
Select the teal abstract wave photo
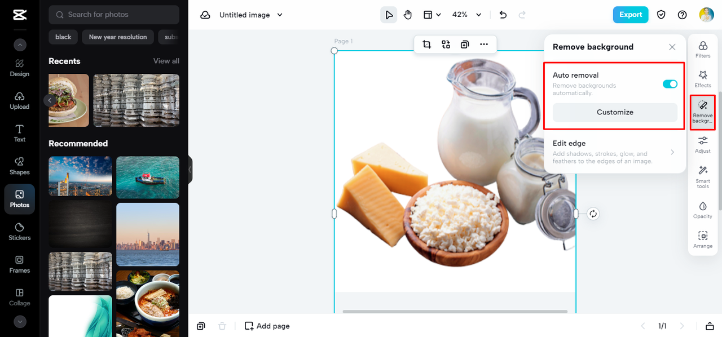point(80,316)
